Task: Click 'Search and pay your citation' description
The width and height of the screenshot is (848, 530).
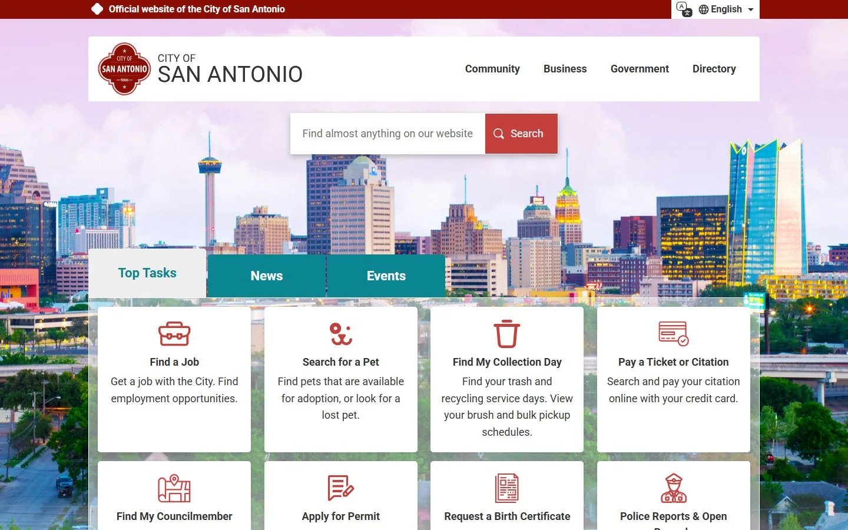Action: (674, 390)
